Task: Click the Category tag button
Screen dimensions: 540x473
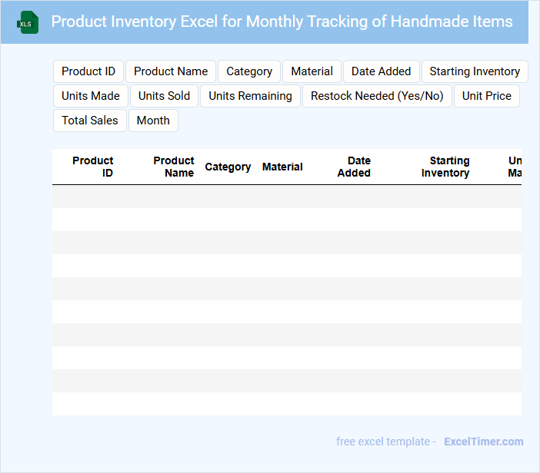Action: coord(249,71)
